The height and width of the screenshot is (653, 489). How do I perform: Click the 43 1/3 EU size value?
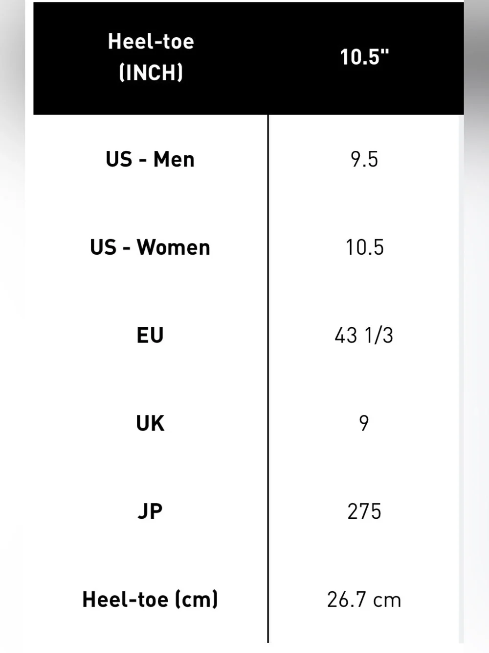pos(364,336)
